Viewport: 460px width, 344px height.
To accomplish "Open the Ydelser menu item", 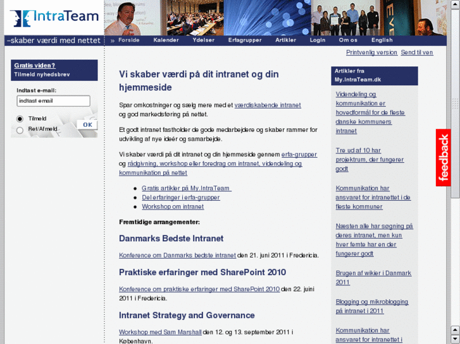I will pyautogui.click(x=204, y=40).
